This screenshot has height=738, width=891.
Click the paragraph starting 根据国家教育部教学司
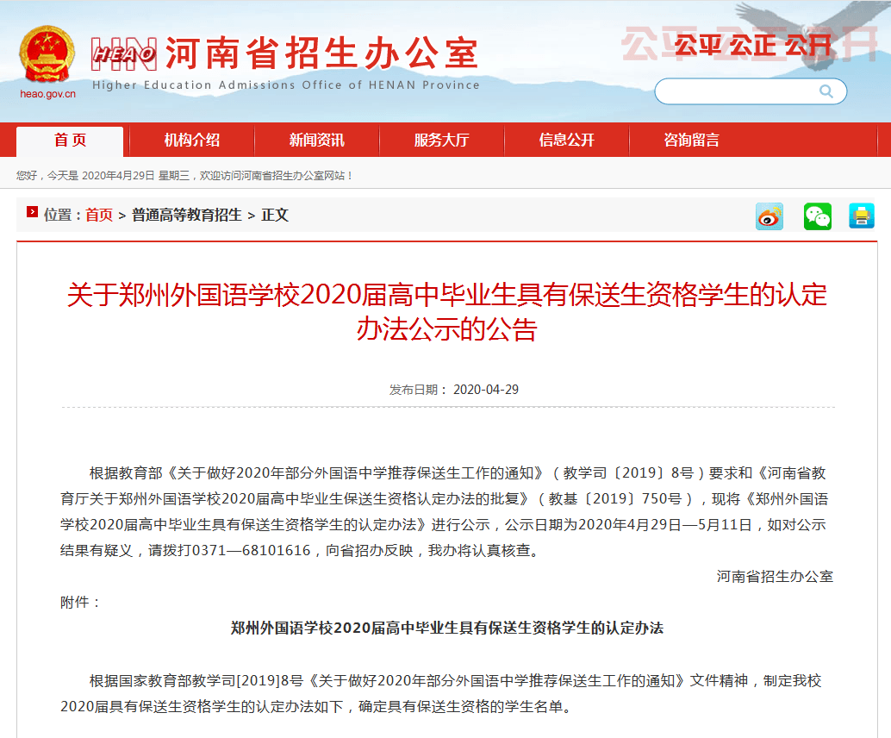(441, 694)
